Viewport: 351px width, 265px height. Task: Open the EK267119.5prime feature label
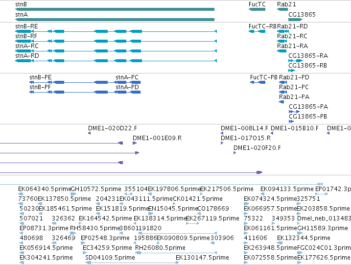(x=212, y=218)
